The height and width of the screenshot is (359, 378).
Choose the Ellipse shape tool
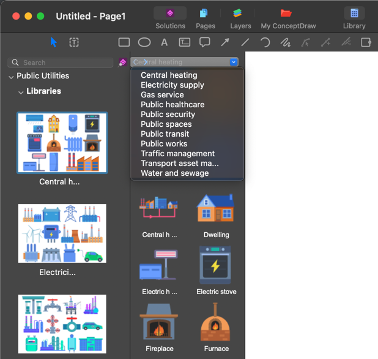(144, 42)
